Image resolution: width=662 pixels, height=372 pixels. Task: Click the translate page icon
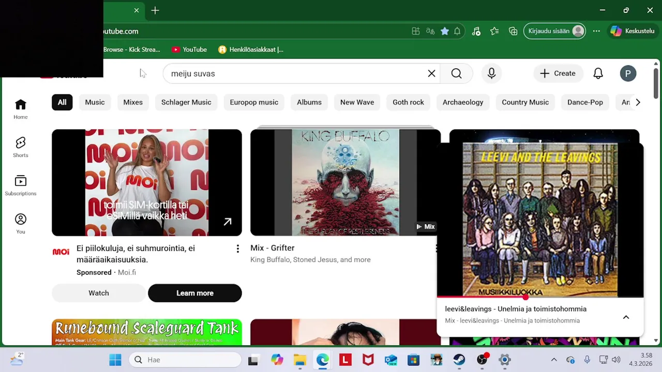click(x=430, y=31)
